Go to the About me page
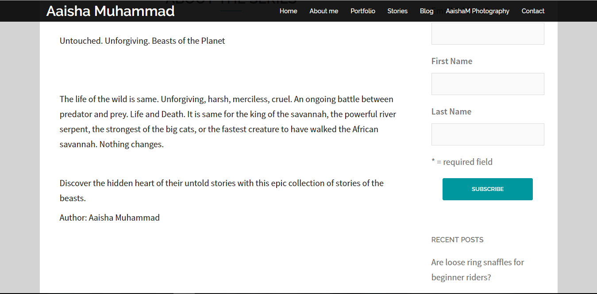The height and width of the screenshot is (294, 597). click(x=324, y=11)
